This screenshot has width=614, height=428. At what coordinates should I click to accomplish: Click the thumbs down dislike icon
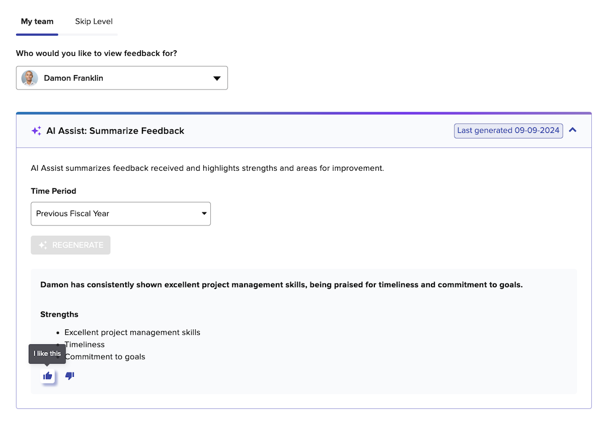pyautogui.click(x=70, y=376)
